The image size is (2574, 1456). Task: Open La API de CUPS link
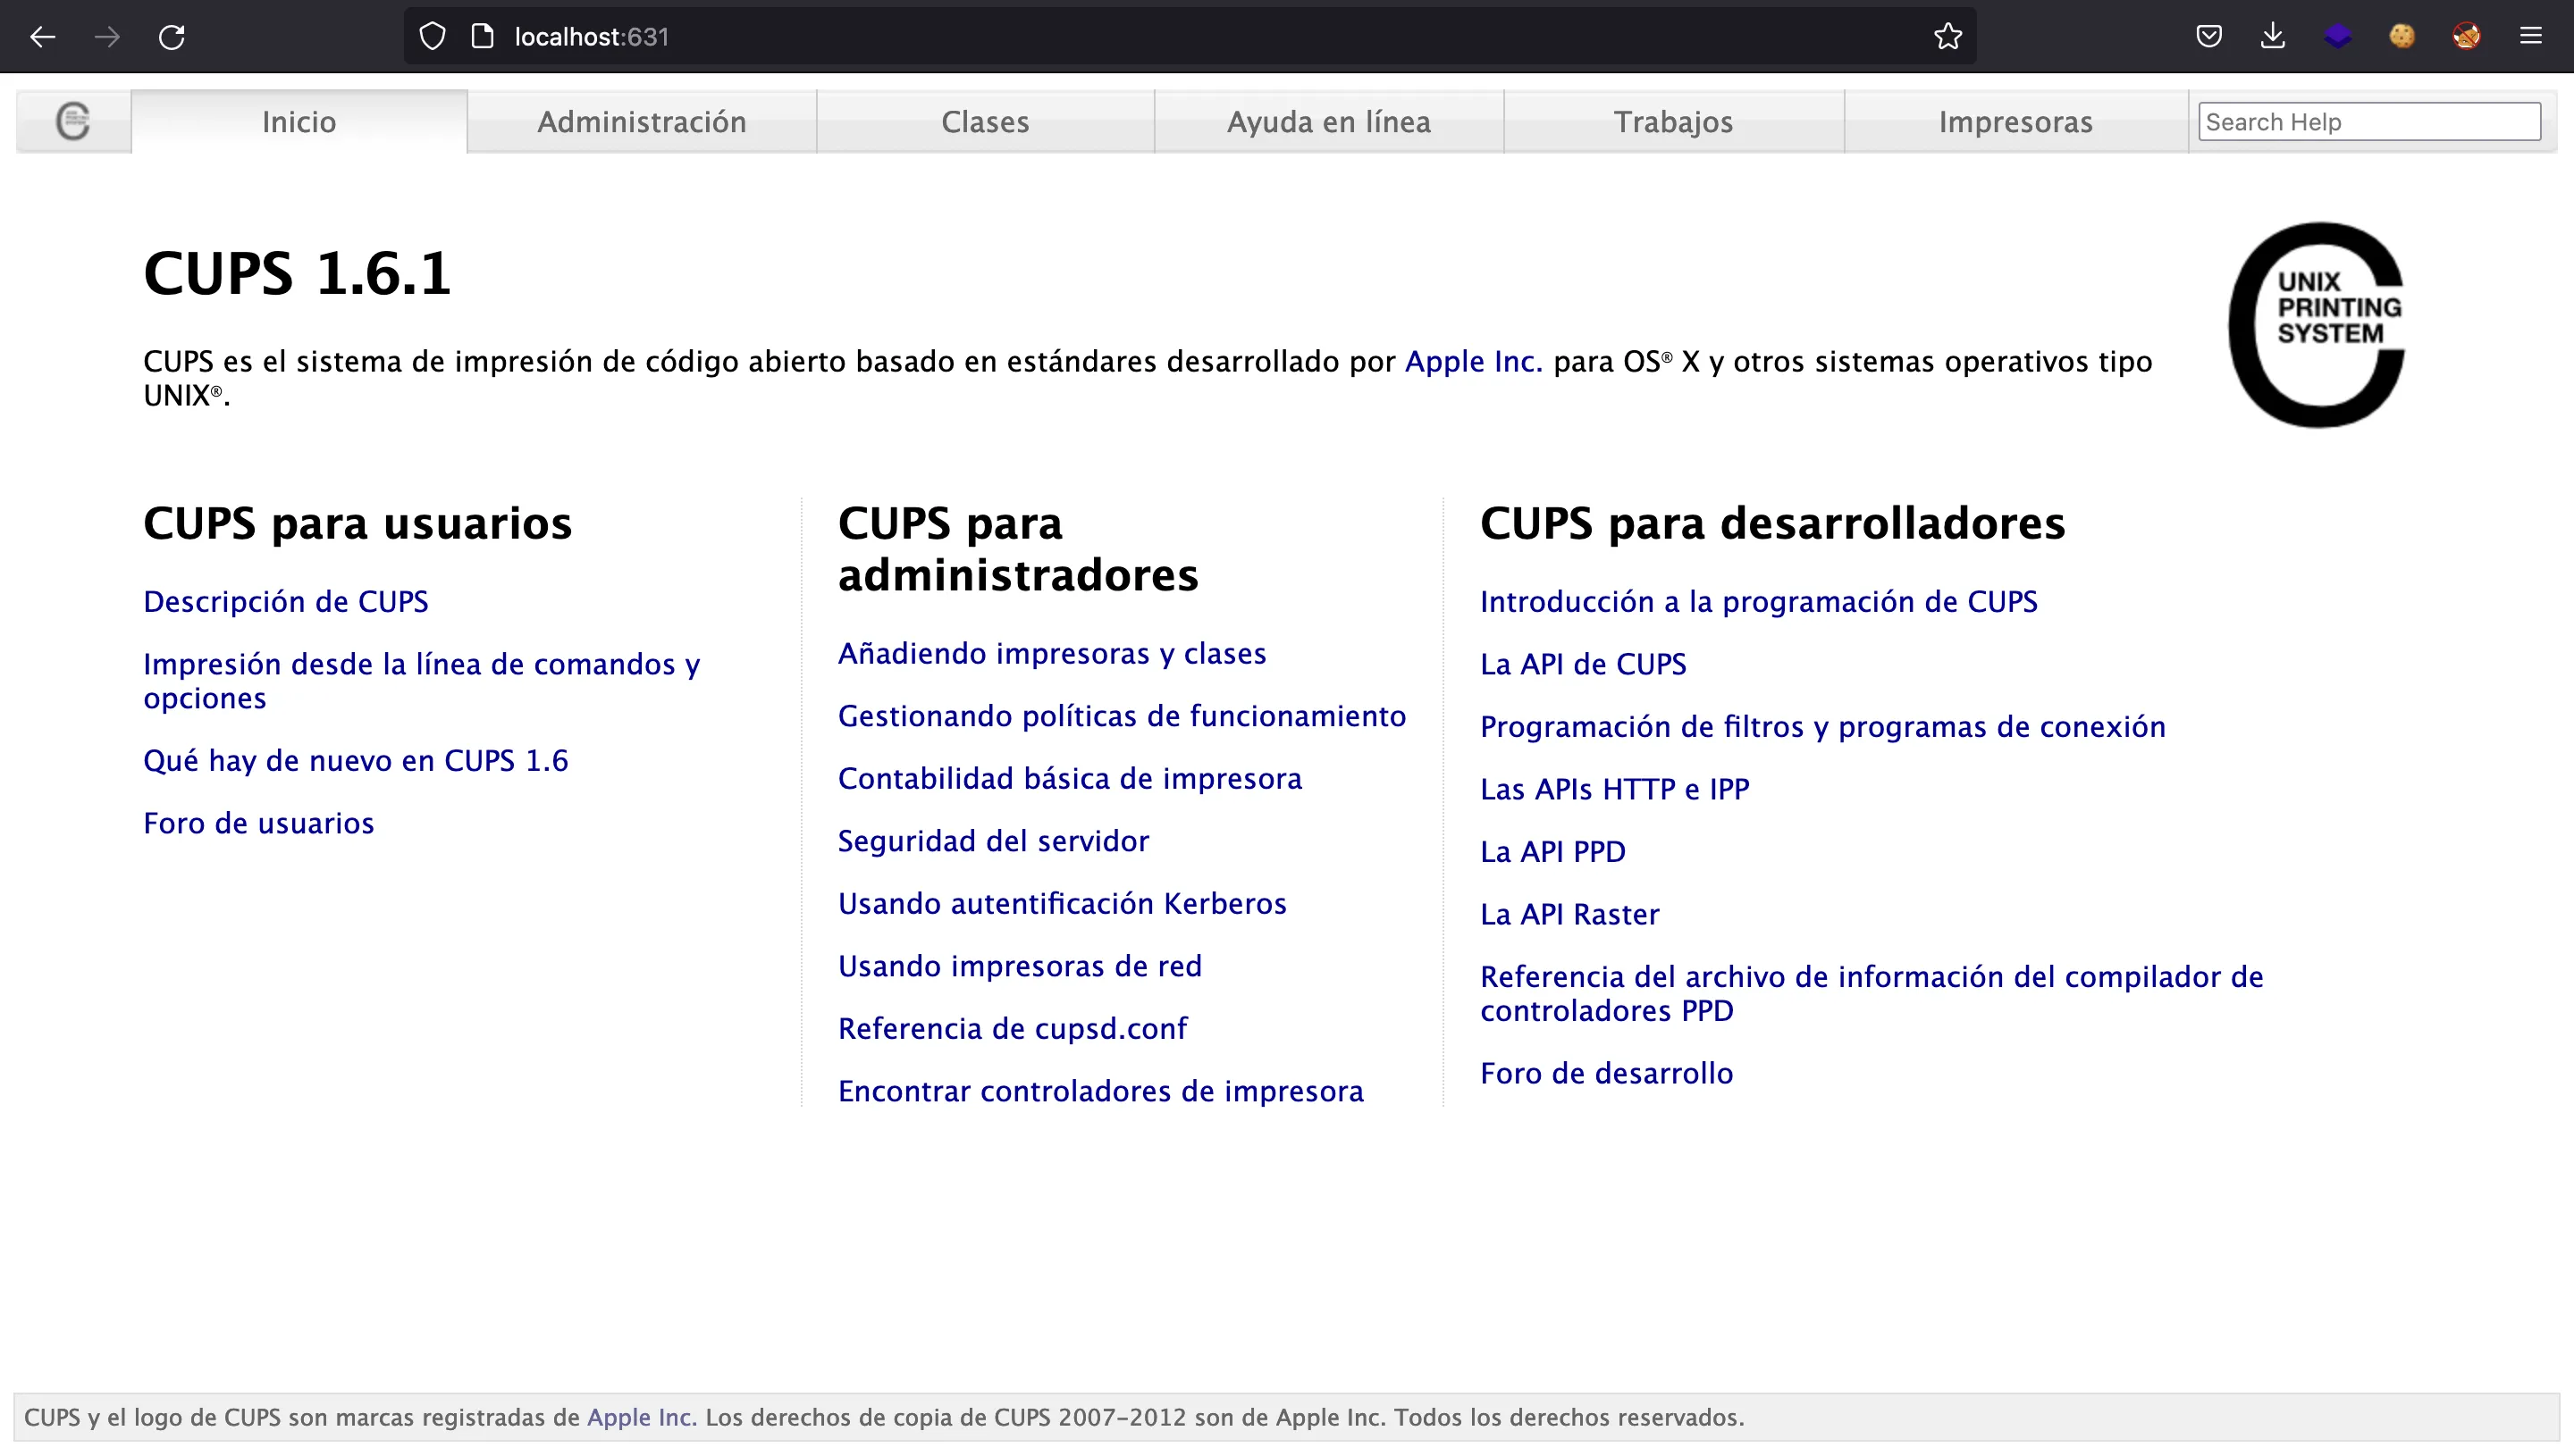1584,664
